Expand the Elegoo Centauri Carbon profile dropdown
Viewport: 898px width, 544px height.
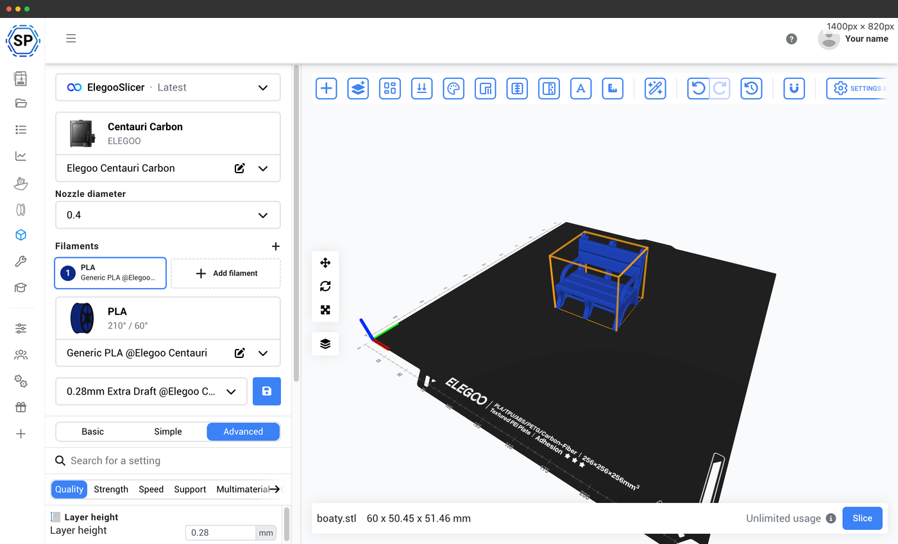(x=263, y=168)
